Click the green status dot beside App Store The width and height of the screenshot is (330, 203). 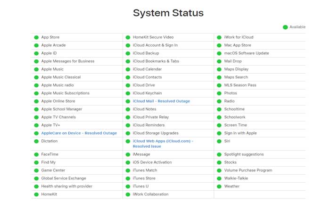pyautogui.click(x=36, y=37)
